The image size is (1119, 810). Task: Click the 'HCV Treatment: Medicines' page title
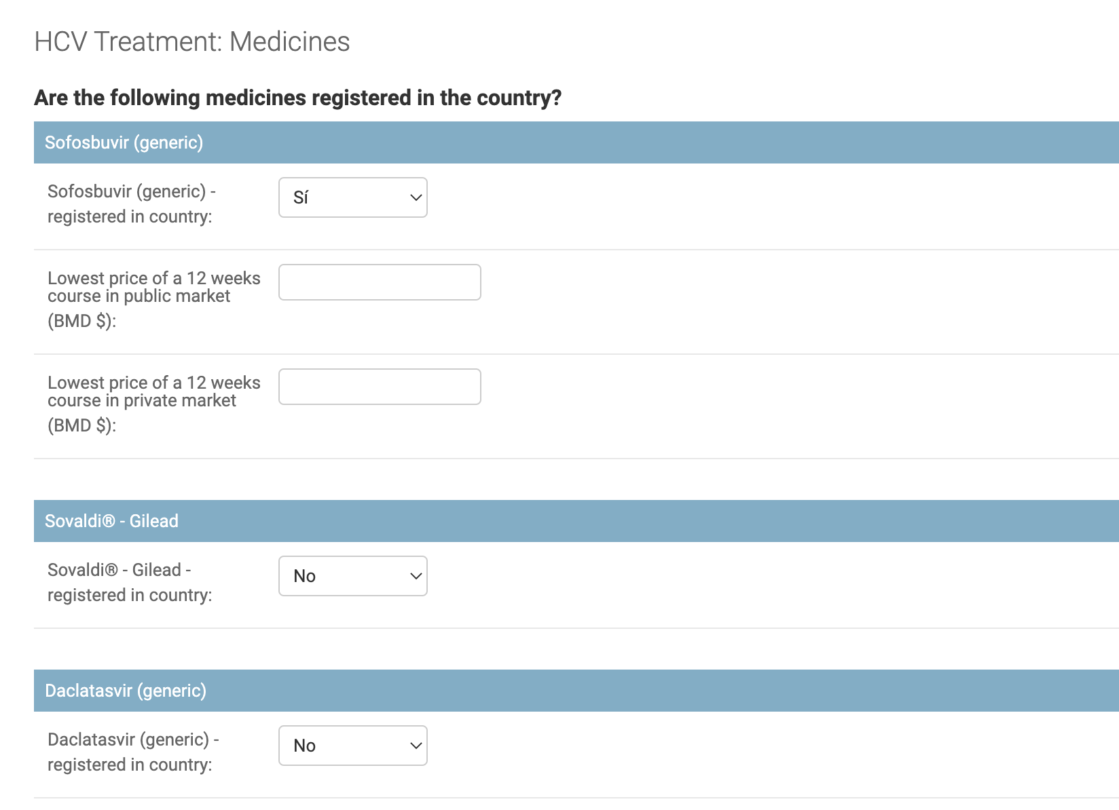pyautogui.click(x=192, y=41)
